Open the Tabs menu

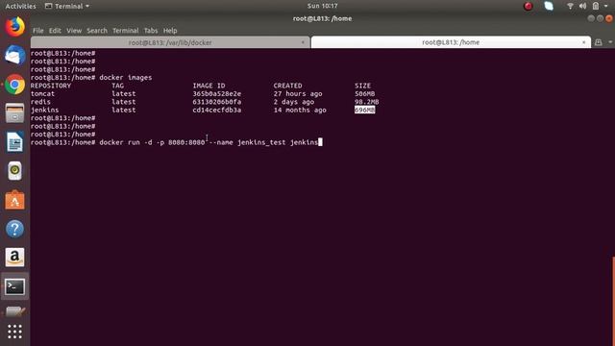pos(151,31)
